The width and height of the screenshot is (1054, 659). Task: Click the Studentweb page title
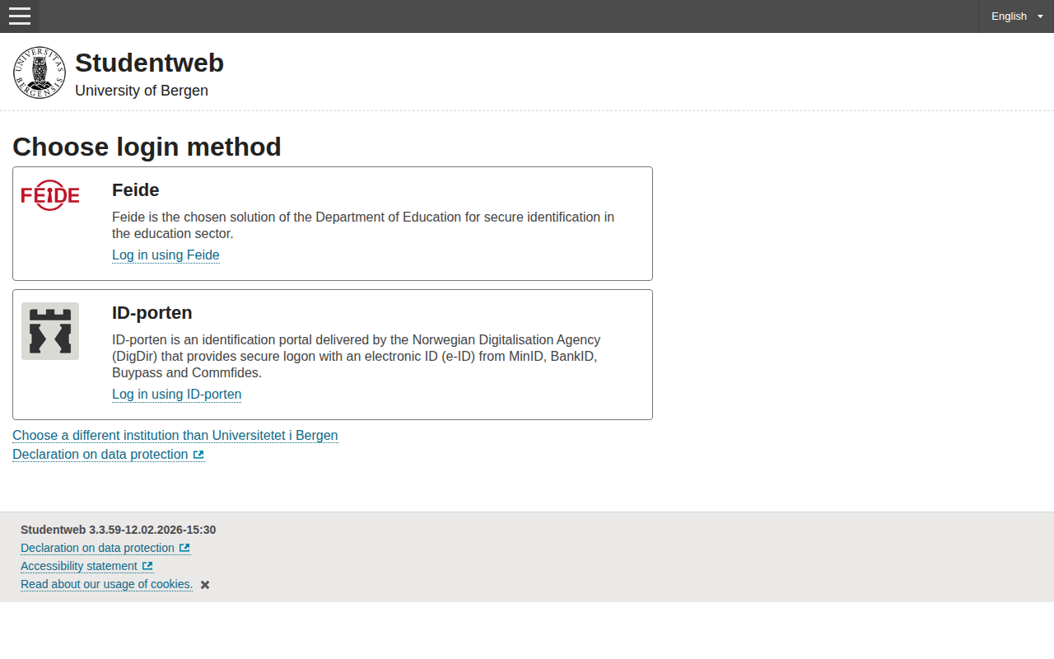(x=149, y=62)
